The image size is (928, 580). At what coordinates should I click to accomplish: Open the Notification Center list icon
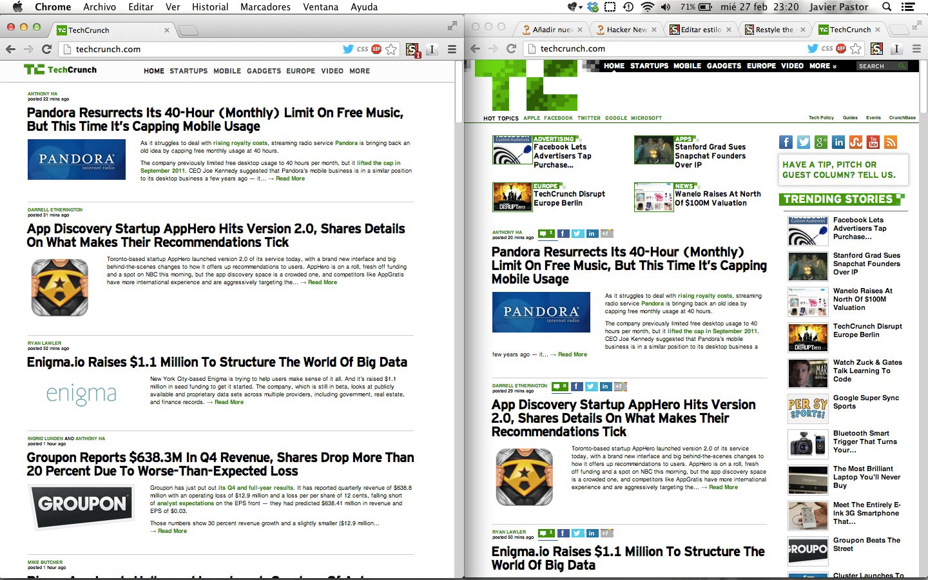[909, 7]
